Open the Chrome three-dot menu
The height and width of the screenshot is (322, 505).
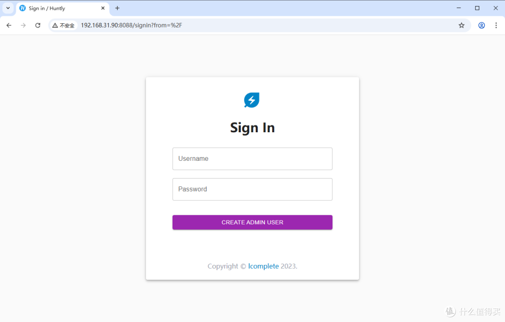click(496, 25)
